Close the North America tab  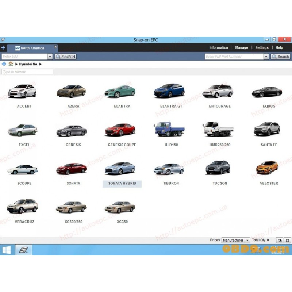(55, 47)
